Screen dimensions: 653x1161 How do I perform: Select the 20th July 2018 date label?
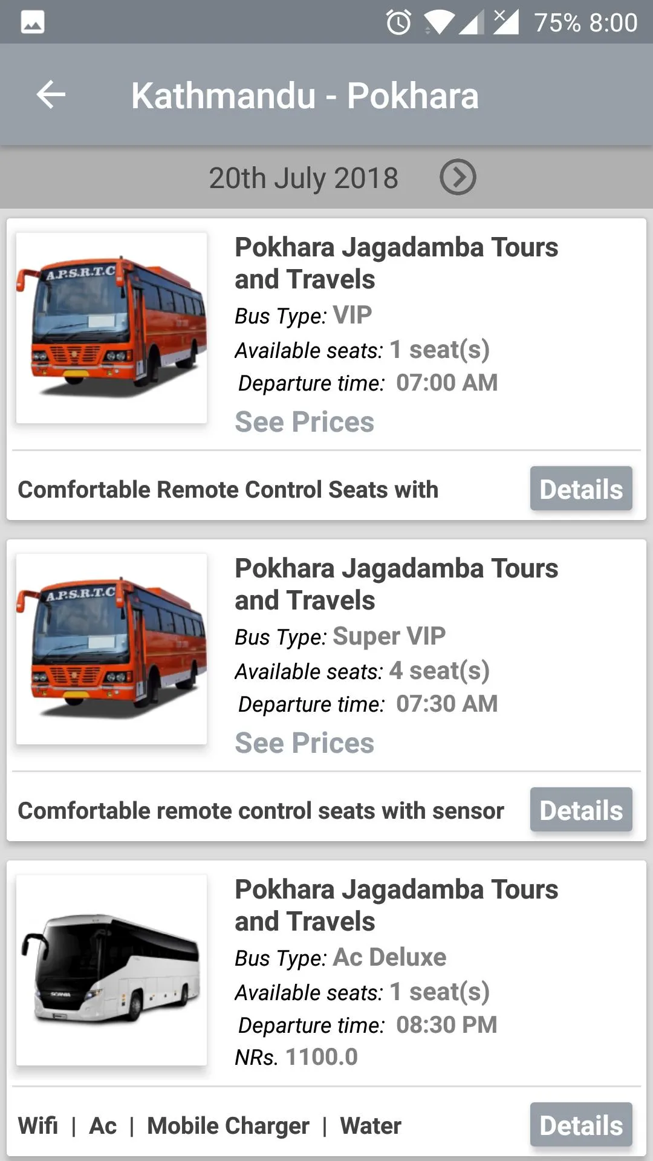click(304, 178)
